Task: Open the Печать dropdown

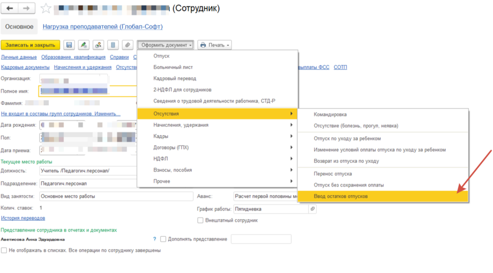Action: pyautogui.click(x=215, y=45)
